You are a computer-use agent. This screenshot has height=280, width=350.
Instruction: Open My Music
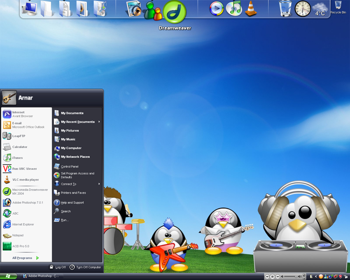(x=77, y=139)
